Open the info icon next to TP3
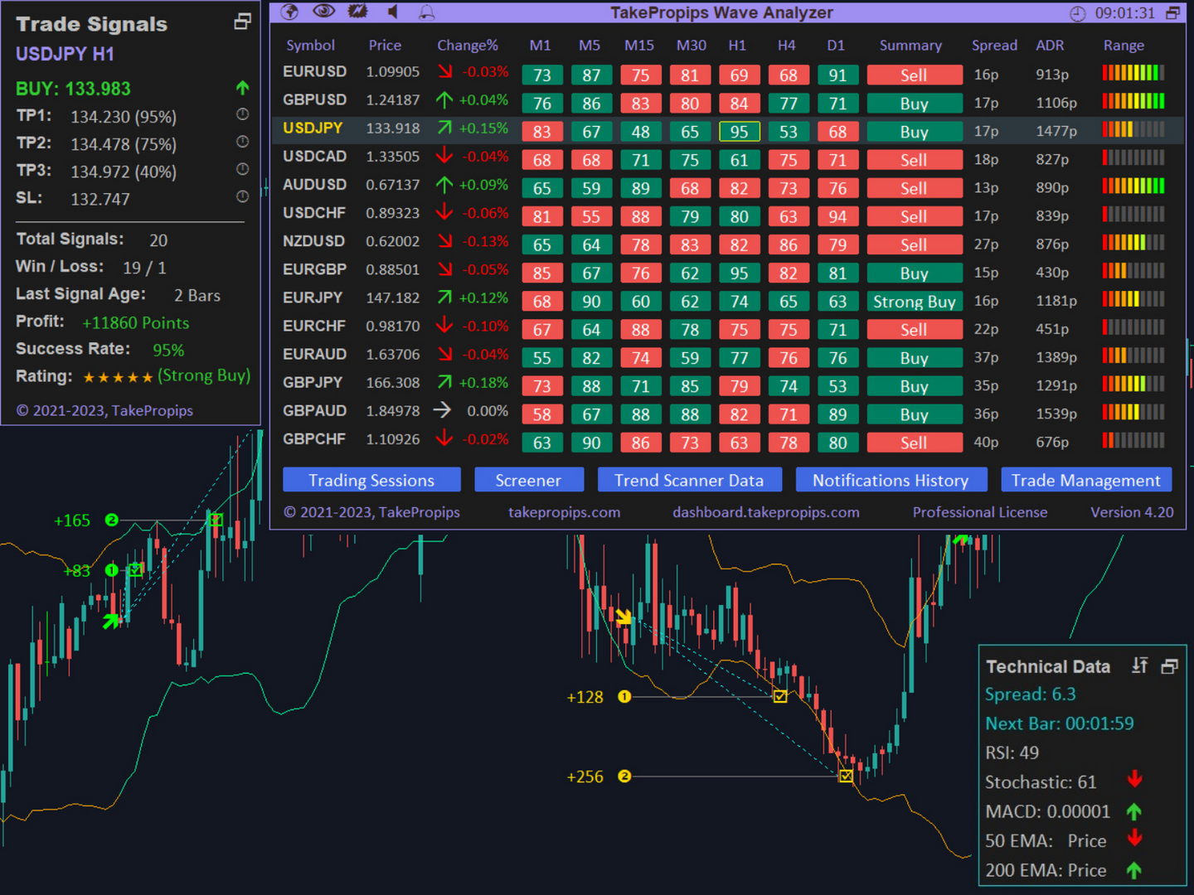This screenshot has width=1194, height=895. (x=242, y=169)
